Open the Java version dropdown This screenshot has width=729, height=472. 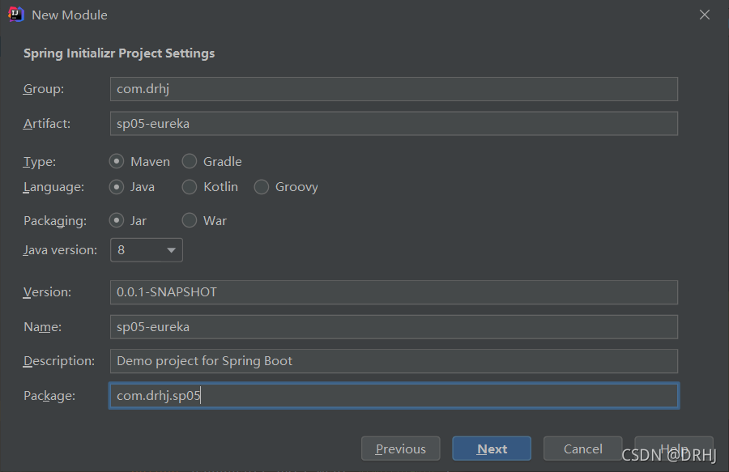(x=147, y=250)
